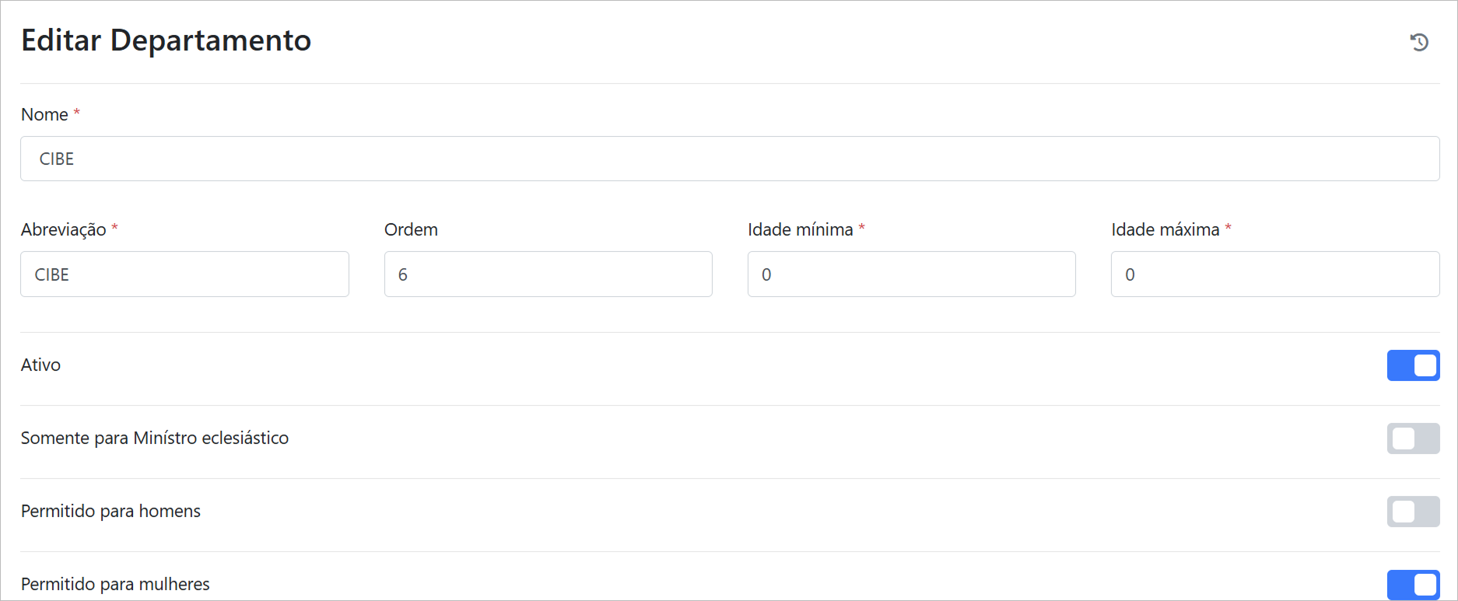Click the Abreviação label text
The image size is (1458, 601).
pos(63,229)
